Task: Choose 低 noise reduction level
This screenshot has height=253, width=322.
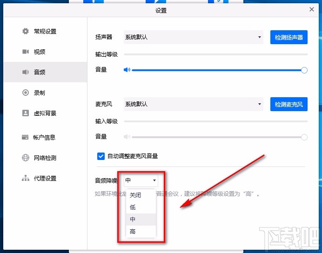Action: pos(141,207)
